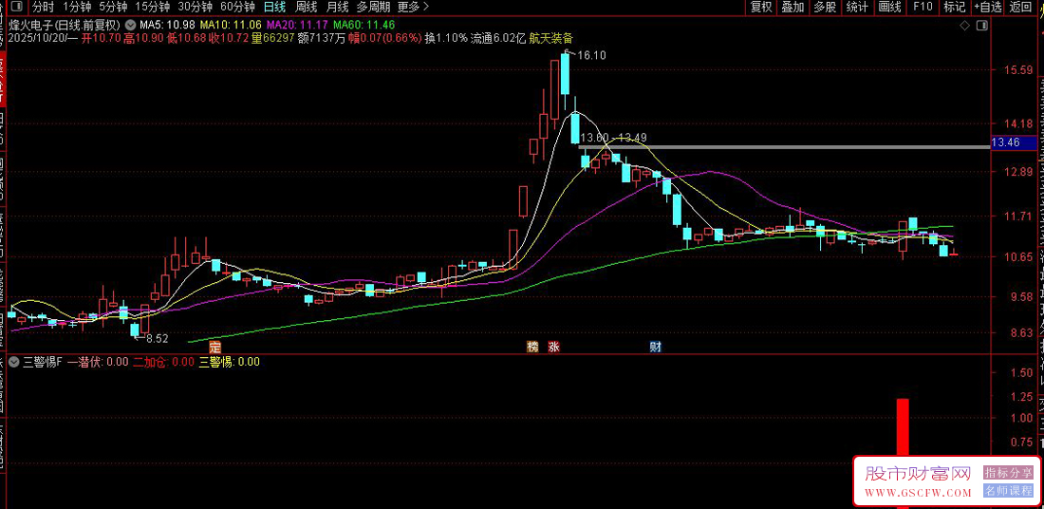Screen dimensions: 1044x509
Task: Select the 15分钟 period tab
Action: click(x=152, y=7)
